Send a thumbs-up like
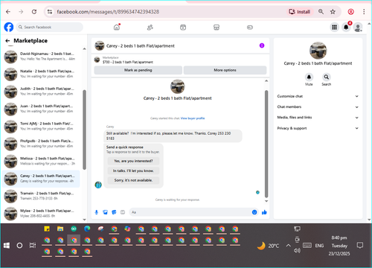Viewport: 372px width, 268px height. click(264, 212)
